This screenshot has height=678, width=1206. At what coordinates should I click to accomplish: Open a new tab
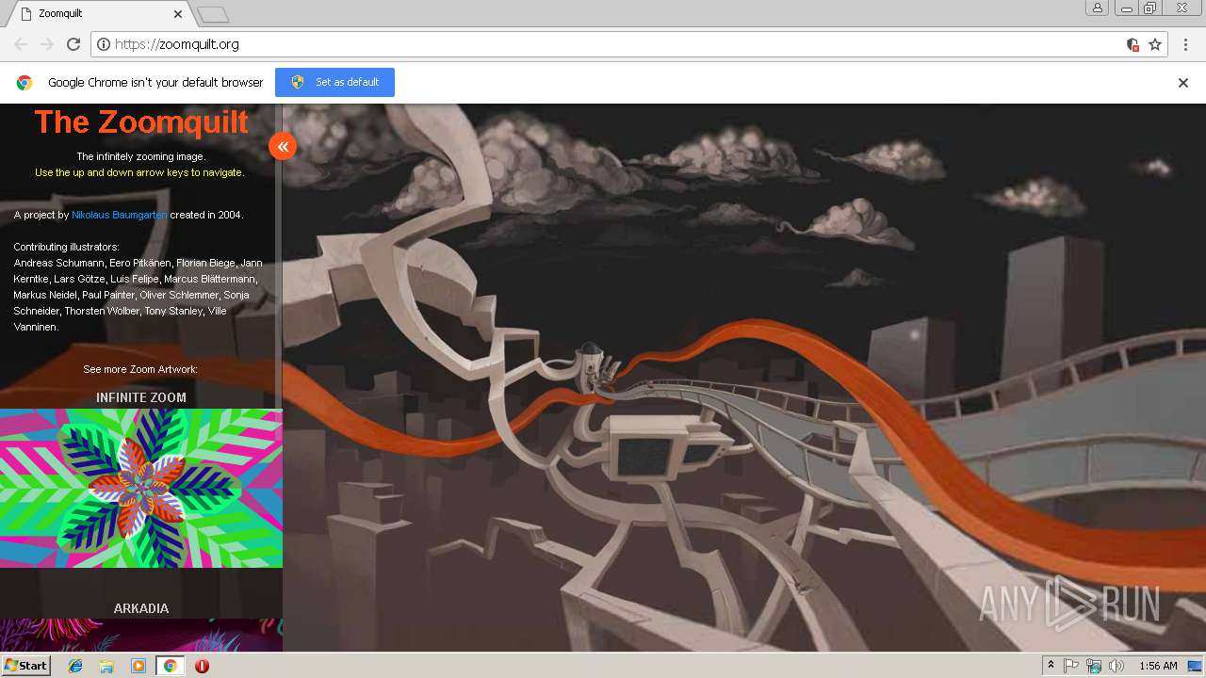click(x=213, y=14)
